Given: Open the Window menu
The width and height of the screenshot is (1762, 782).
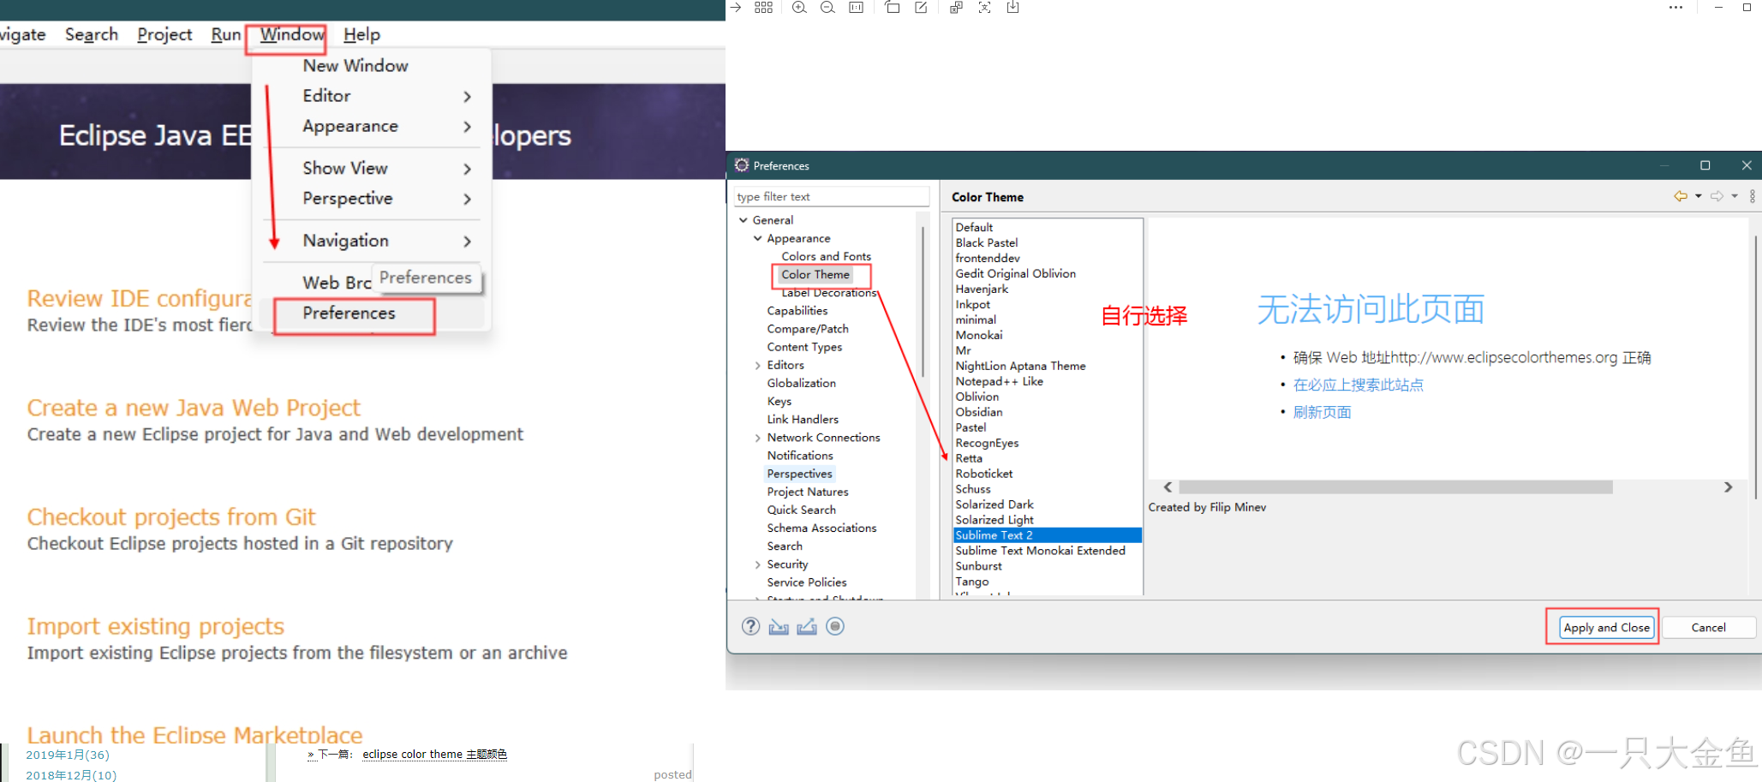Looking at the screenshot, I should (291, 34).
